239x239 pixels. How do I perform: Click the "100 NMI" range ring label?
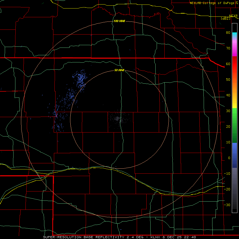(x=119, y=21)
